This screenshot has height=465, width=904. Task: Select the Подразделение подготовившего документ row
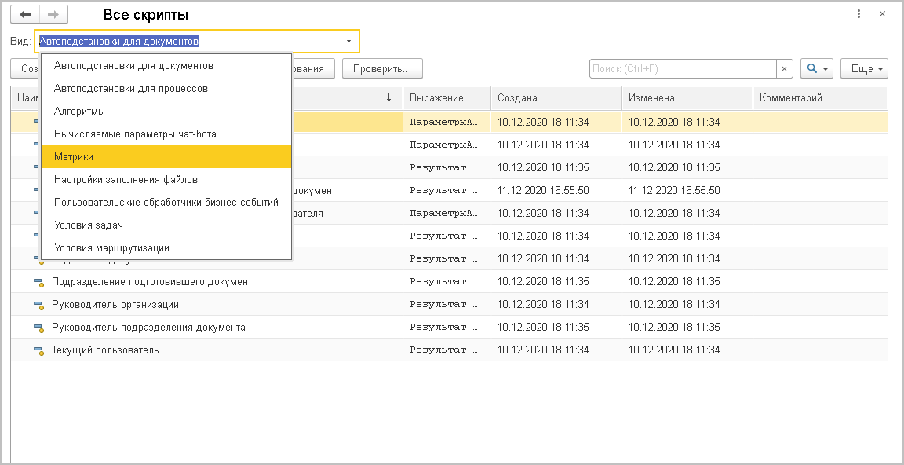click(151, 282)
